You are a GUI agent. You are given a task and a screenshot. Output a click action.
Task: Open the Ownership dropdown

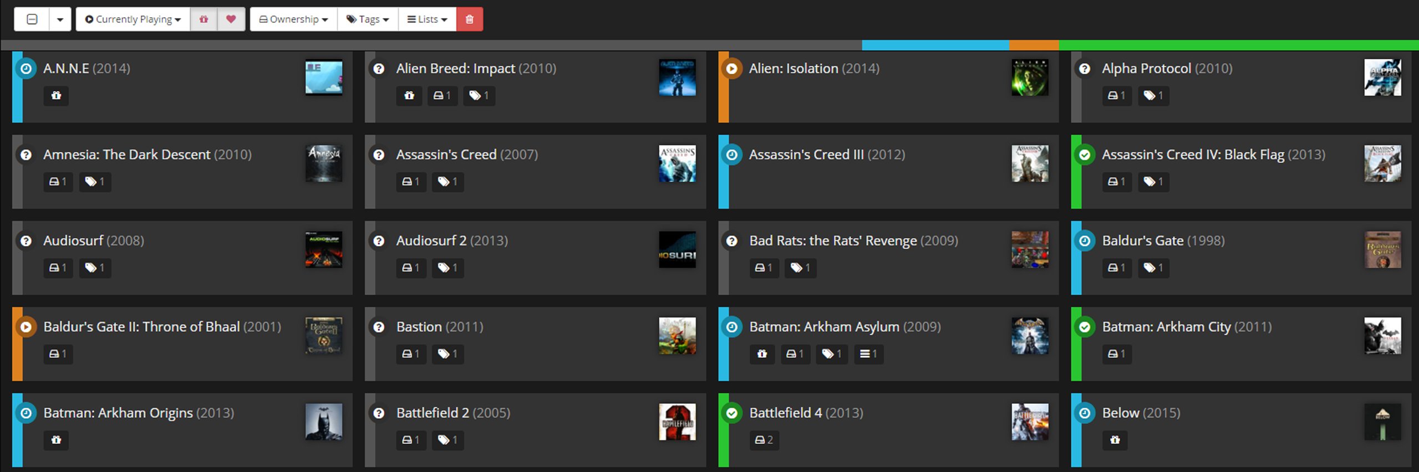(294, 19)
